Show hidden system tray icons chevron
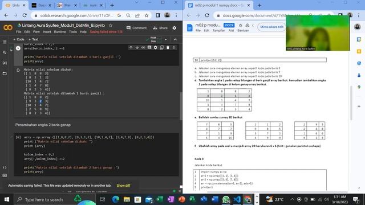Viewport: 365px width, 205px height. click(292, 199)
